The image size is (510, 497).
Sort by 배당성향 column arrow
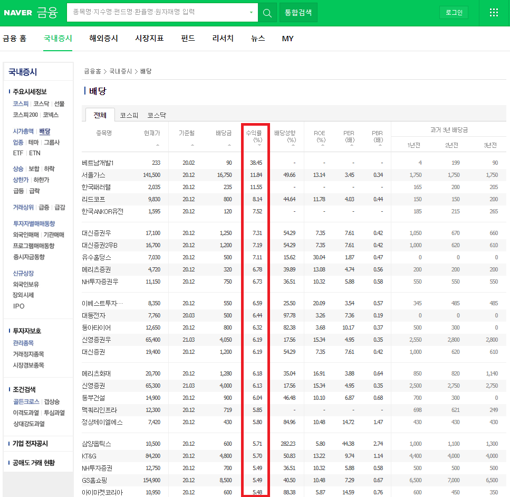click(293, 145)
